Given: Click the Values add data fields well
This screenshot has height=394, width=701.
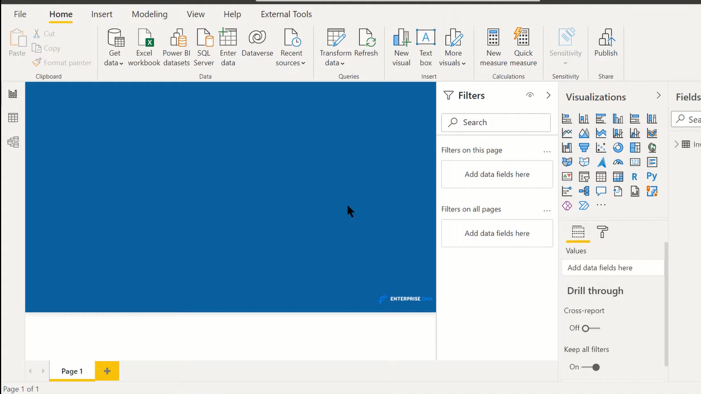Looking at the screenshot, I should click(613, 268).
